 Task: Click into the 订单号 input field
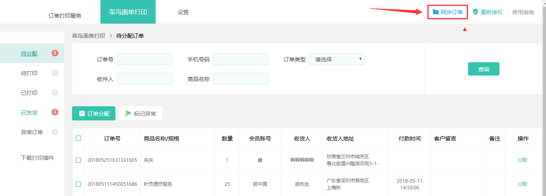coord(145,59)
